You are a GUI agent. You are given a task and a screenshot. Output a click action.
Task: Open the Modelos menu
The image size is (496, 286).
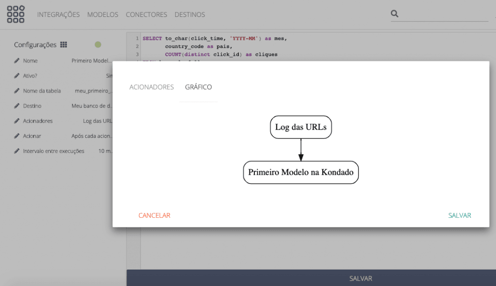(103, 15)
